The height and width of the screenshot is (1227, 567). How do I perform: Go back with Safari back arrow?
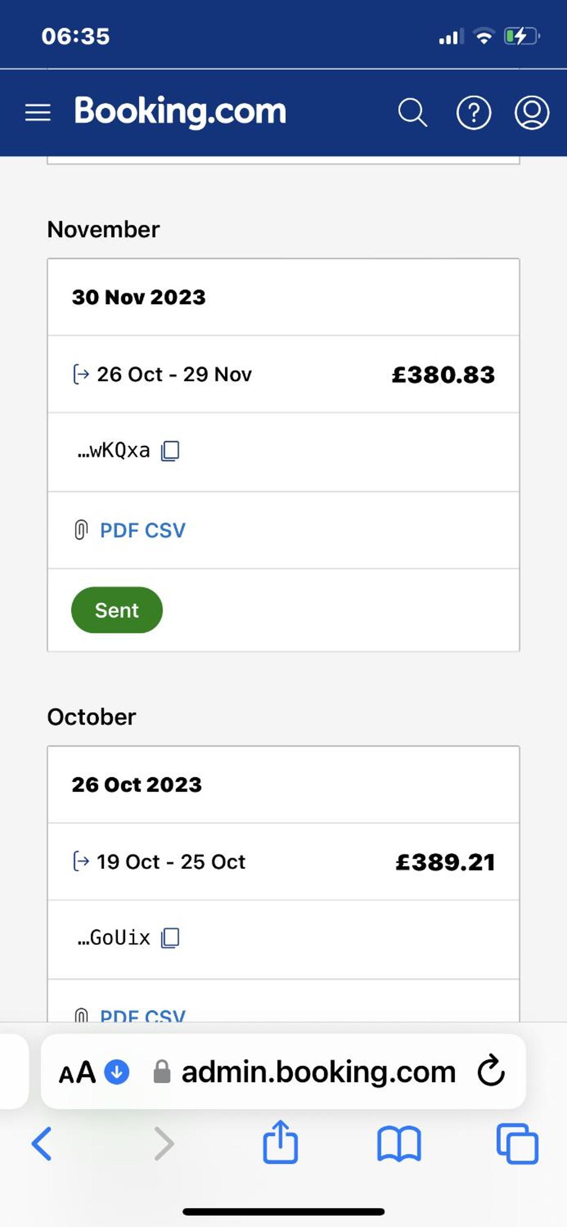pos(42,1144)
